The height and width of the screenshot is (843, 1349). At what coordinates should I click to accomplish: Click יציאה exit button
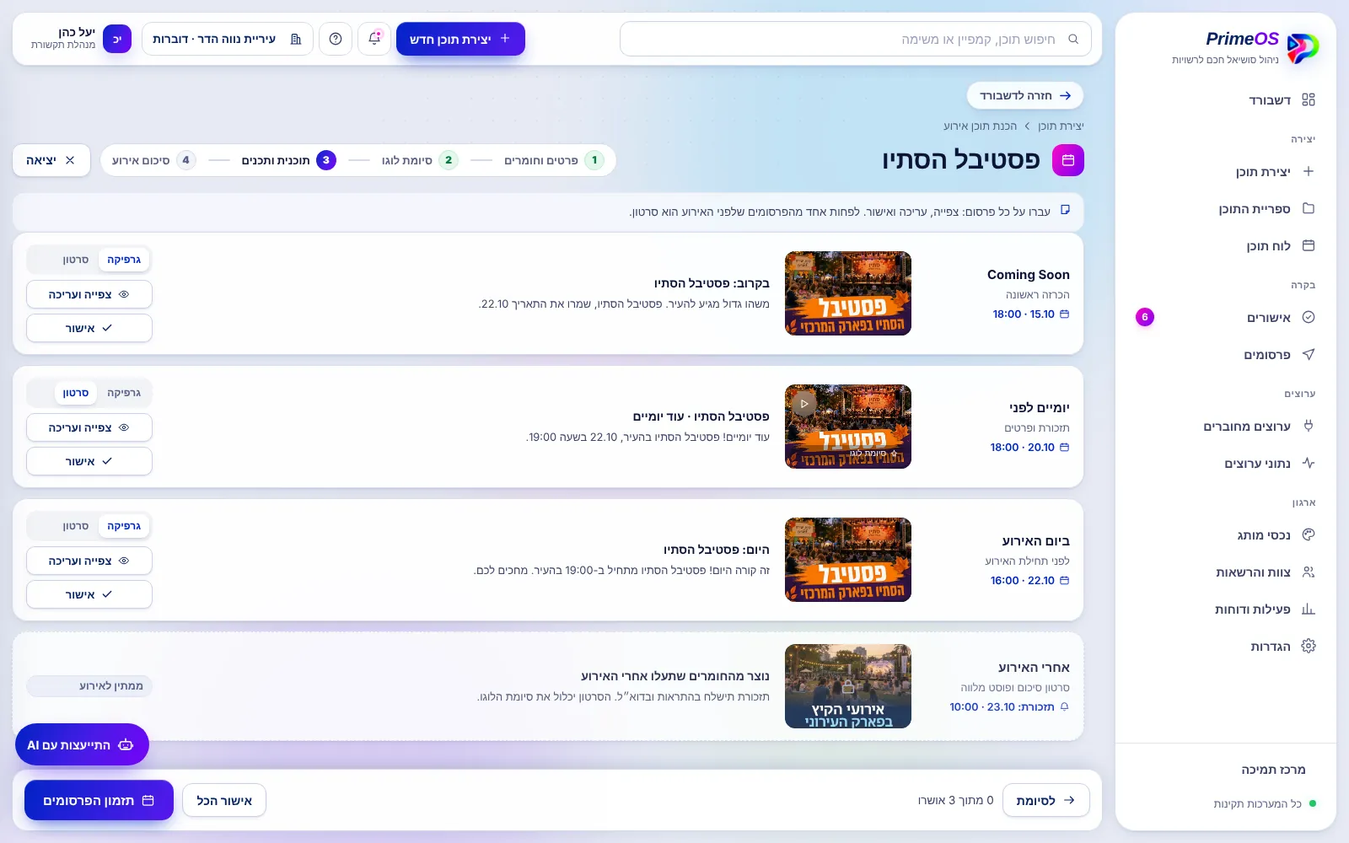51,160
